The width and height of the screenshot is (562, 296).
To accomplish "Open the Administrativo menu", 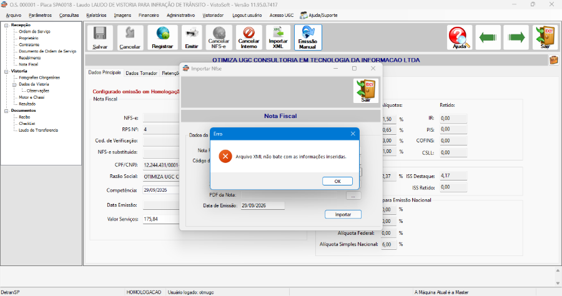I will tap(180, 15).
